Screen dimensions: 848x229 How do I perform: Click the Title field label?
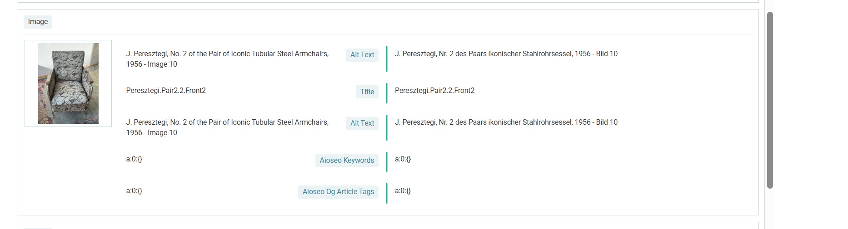tap(367, 92)
